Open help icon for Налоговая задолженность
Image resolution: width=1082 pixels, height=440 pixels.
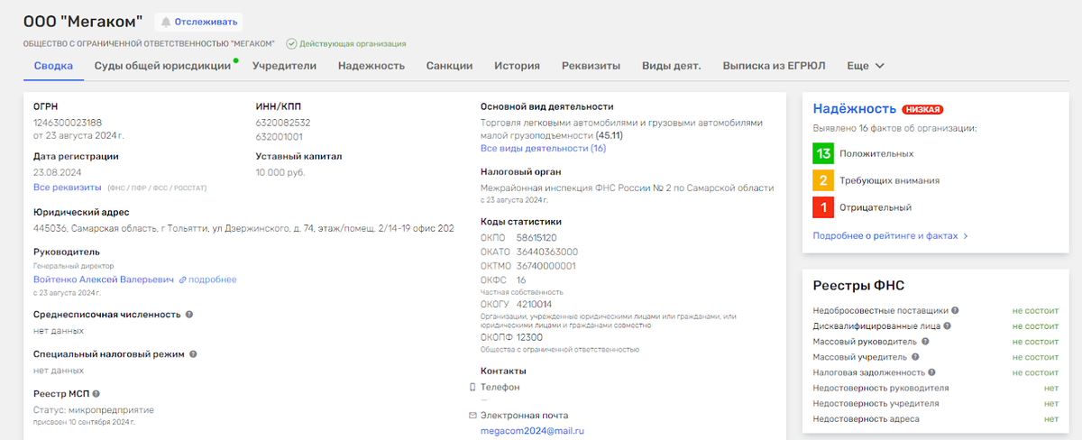[x=933, y=372]
